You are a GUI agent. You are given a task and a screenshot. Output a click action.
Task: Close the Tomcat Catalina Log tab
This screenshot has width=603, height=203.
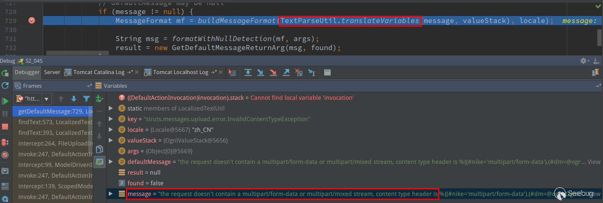point(137,72)
